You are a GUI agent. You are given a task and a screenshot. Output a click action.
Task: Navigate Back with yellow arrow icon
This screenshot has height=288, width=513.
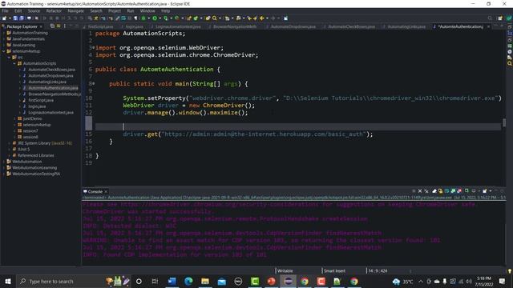(x=262, y=18)
